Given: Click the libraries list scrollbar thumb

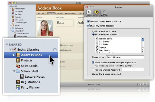Looking at the screenshot, I should [143, 40].
